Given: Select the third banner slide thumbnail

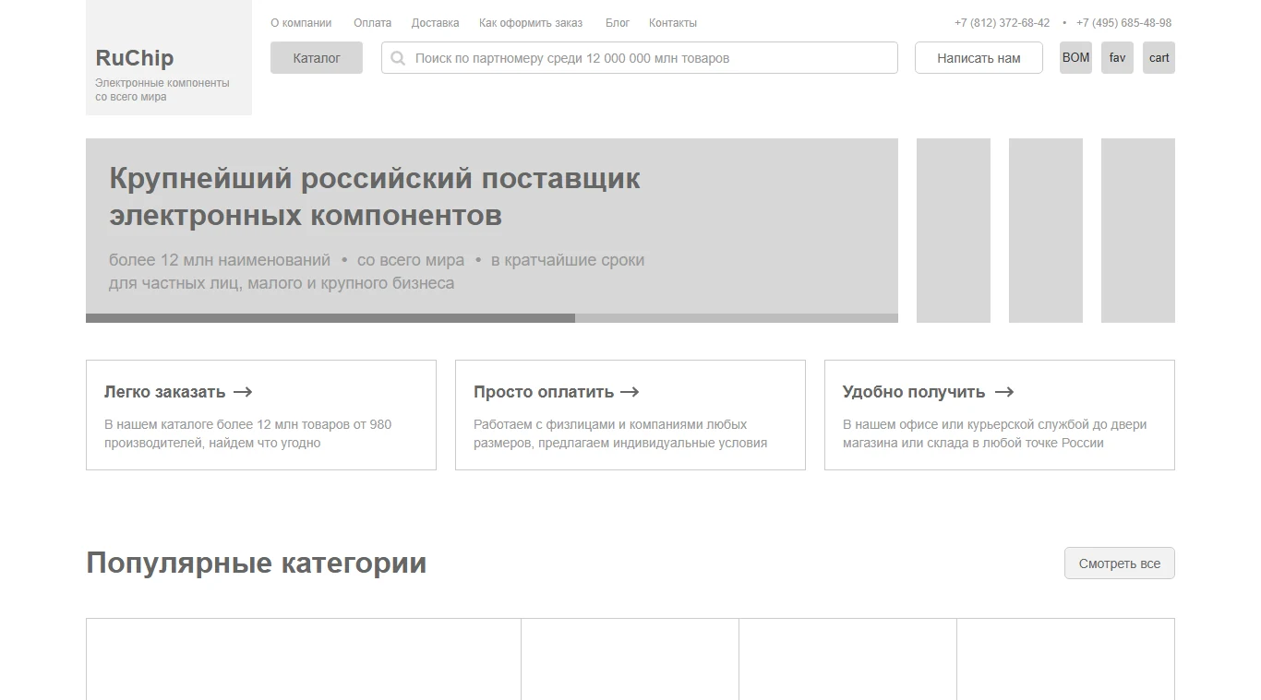Looking at the screenshot, I should pos(1138,231).
